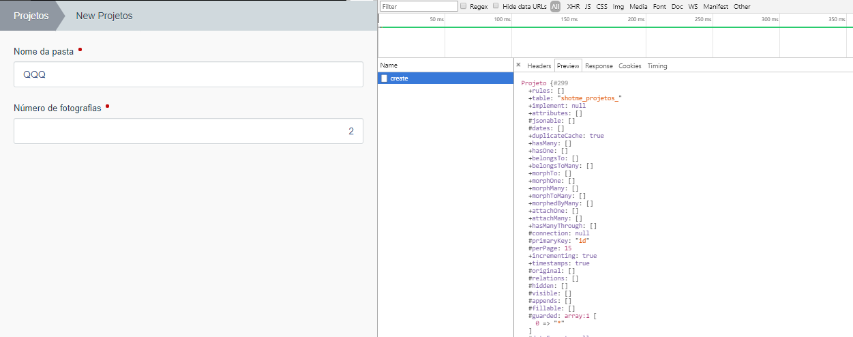Filter requests by JS
The width and height of the screenshot is (853, 337).
pyautogui.click(x=588, y=7)
